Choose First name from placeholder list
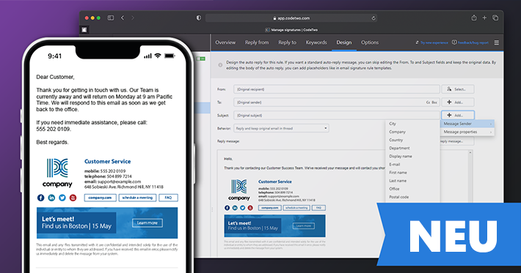 pyautogui.click(x=398, y=173)
